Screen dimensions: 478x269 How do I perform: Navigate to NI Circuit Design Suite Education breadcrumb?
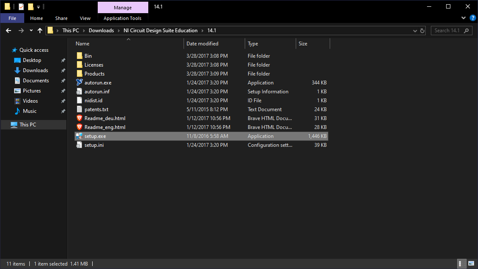point(160,31)
